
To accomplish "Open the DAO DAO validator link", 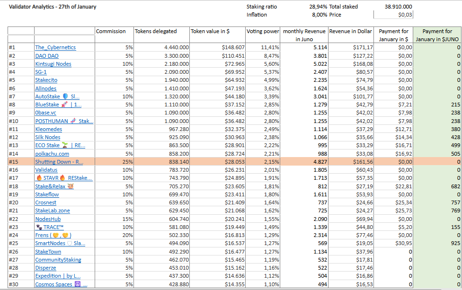I will click(x=47, y=56).
